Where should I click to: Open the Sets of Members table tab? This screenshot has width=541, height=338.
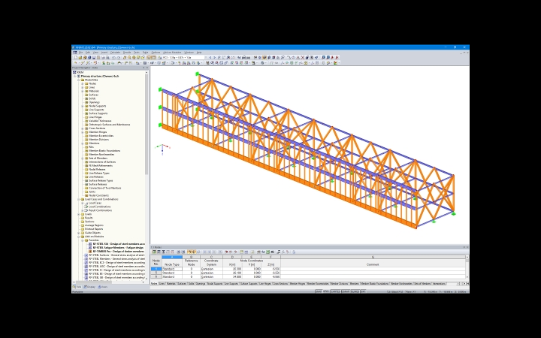(422, 284)
